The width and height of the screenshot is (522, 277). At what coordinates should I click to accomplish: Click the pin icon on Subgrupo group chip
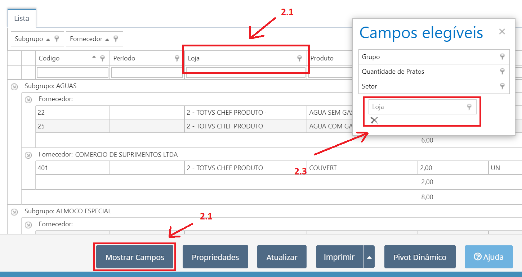coord(57,39)
